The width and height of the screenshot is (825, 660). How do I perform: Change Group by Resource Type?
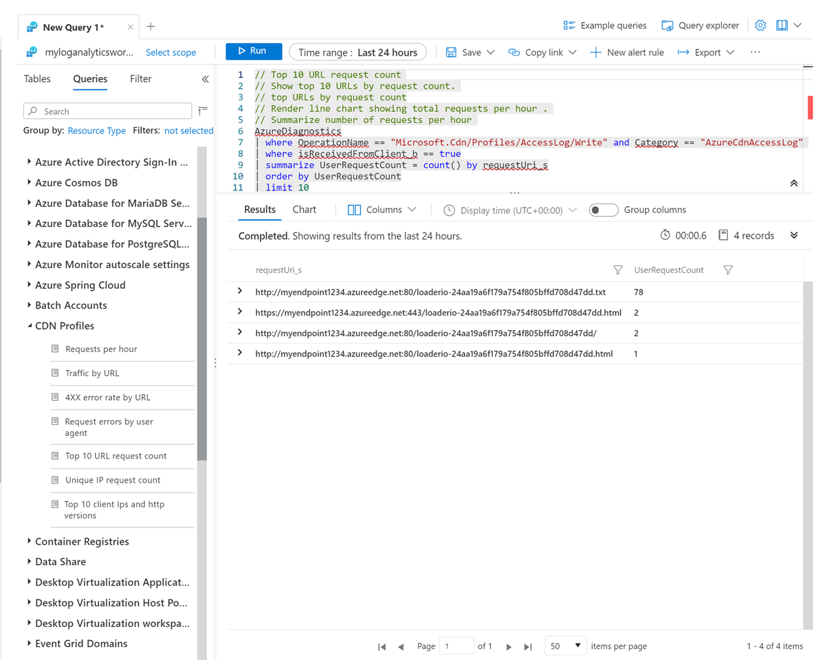click(97, 131)
